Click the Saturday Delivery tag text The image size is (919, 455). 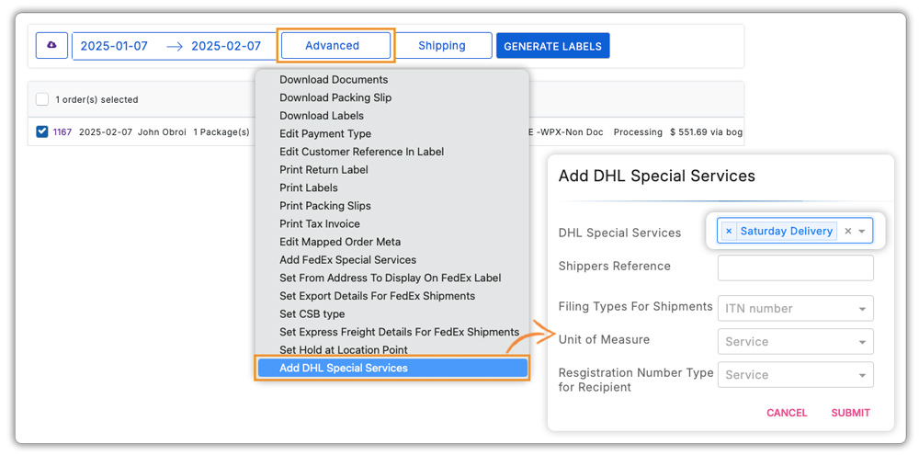(x=786, y=231)
